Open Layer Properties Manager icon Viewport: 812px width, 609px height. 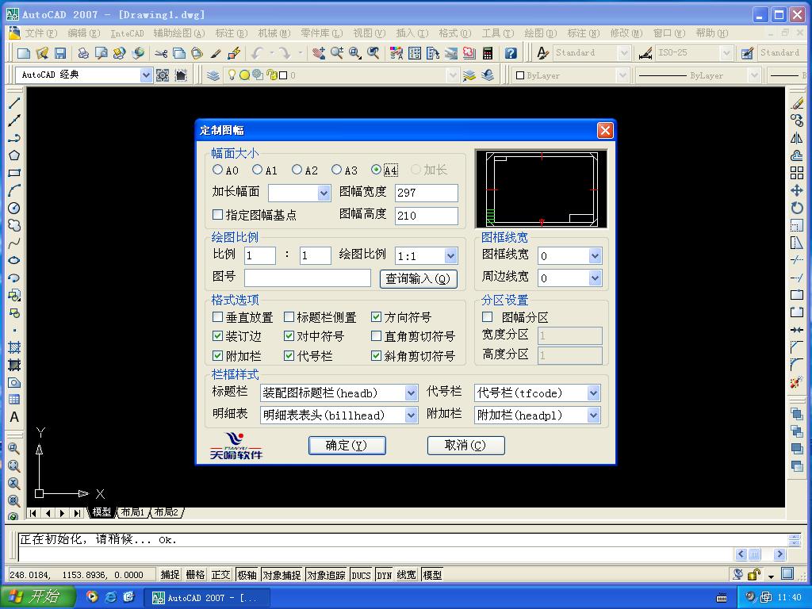tap(213, 75)
